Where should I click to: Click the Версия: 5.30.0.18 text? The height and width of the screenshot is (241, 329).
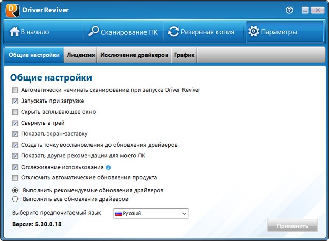coord(37,224)
